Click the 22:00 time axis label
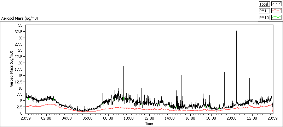The image size is (283, 127). click(x=252, y=118)
